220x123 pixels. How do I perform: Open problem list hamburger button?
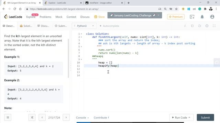[8, 118]
